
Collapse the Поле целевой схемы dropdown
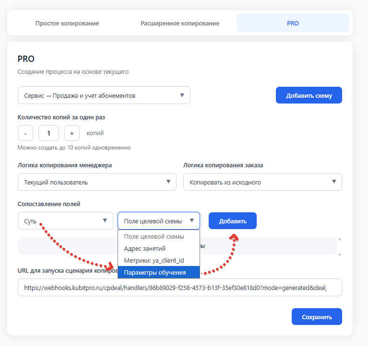(x=158, y=221)
